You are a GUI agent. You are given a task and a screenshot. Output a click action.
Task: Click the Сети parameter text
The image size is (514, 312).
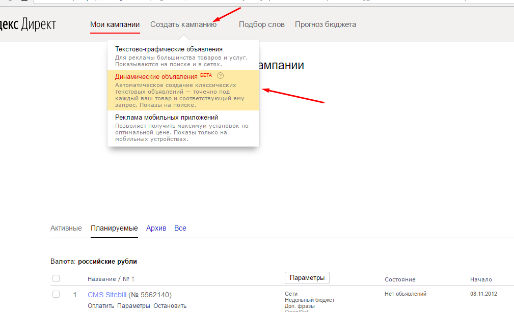(x=291, y=294)
